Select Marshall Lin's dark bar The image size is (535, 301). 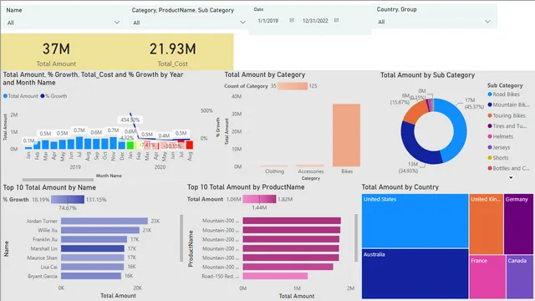tap(93, 249)
